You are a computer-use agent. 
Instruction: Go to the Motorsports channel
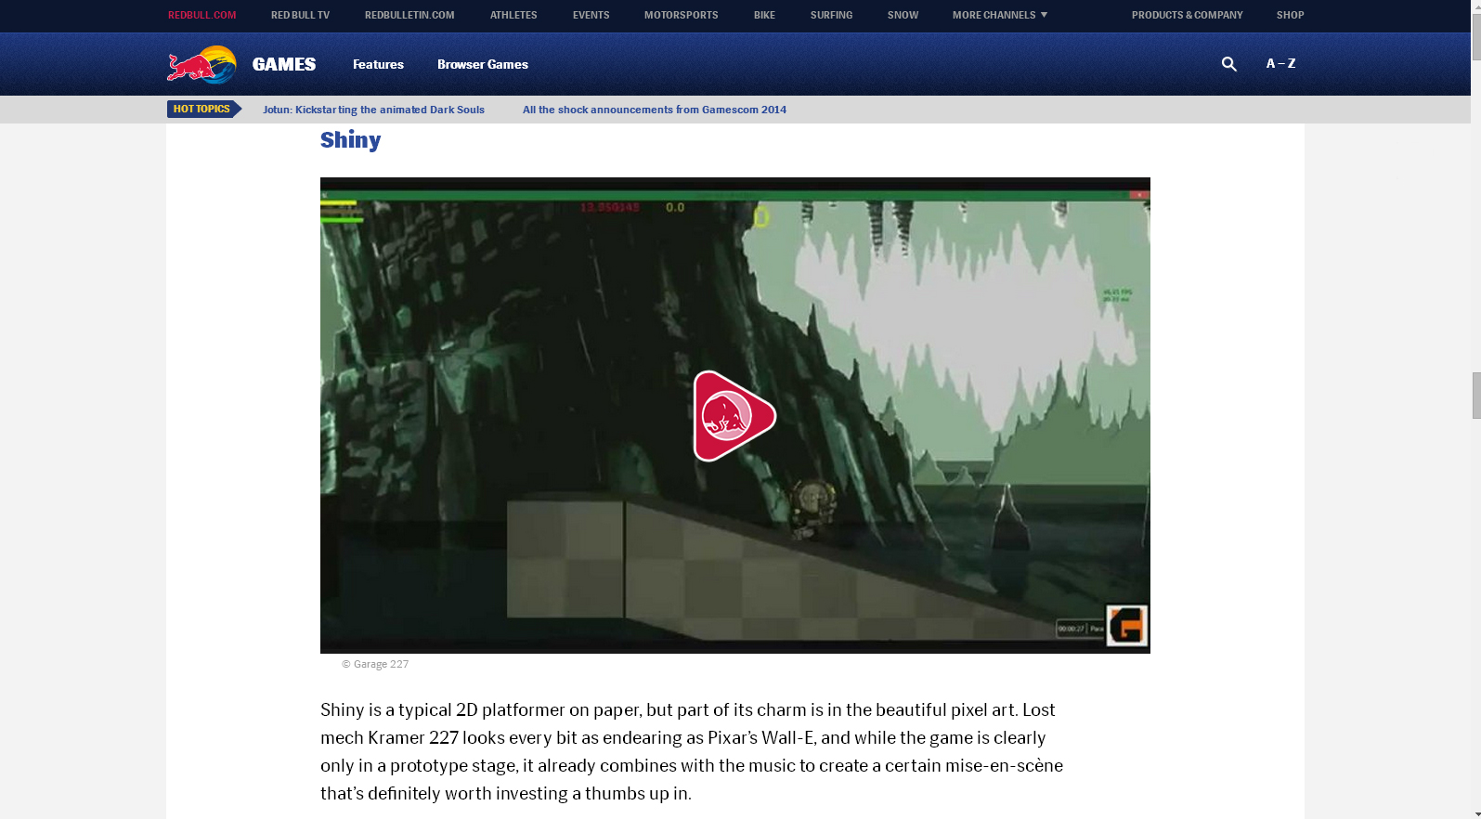coord(682,15)
